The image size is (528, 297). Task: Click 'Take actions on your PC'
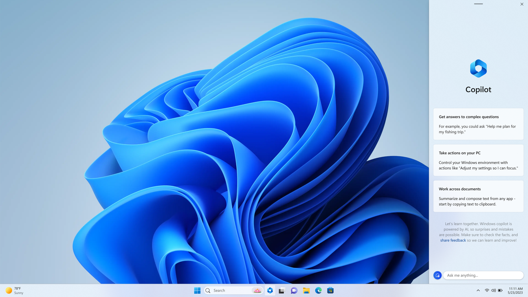pos(460,153)
